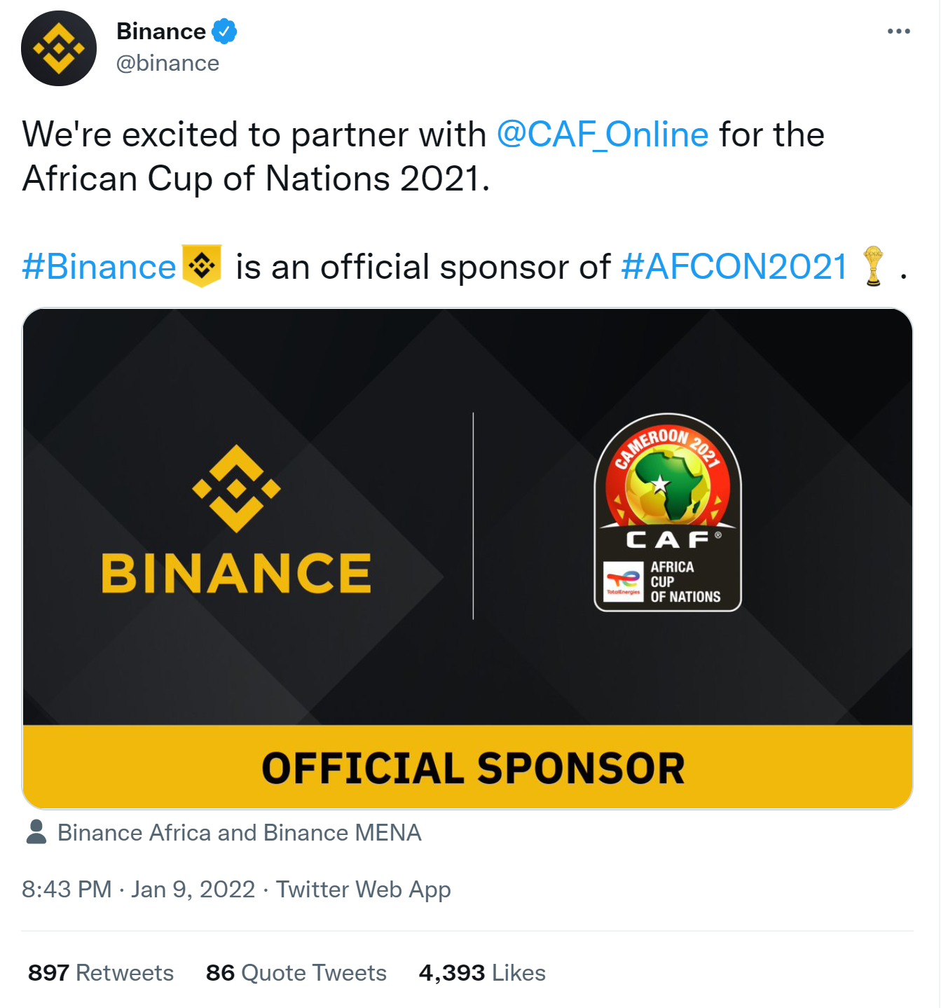Click the Twitter Web App source label
The height and width of the screenshot is (1008, 941).
pyautogui.click(x=363, y=890)
